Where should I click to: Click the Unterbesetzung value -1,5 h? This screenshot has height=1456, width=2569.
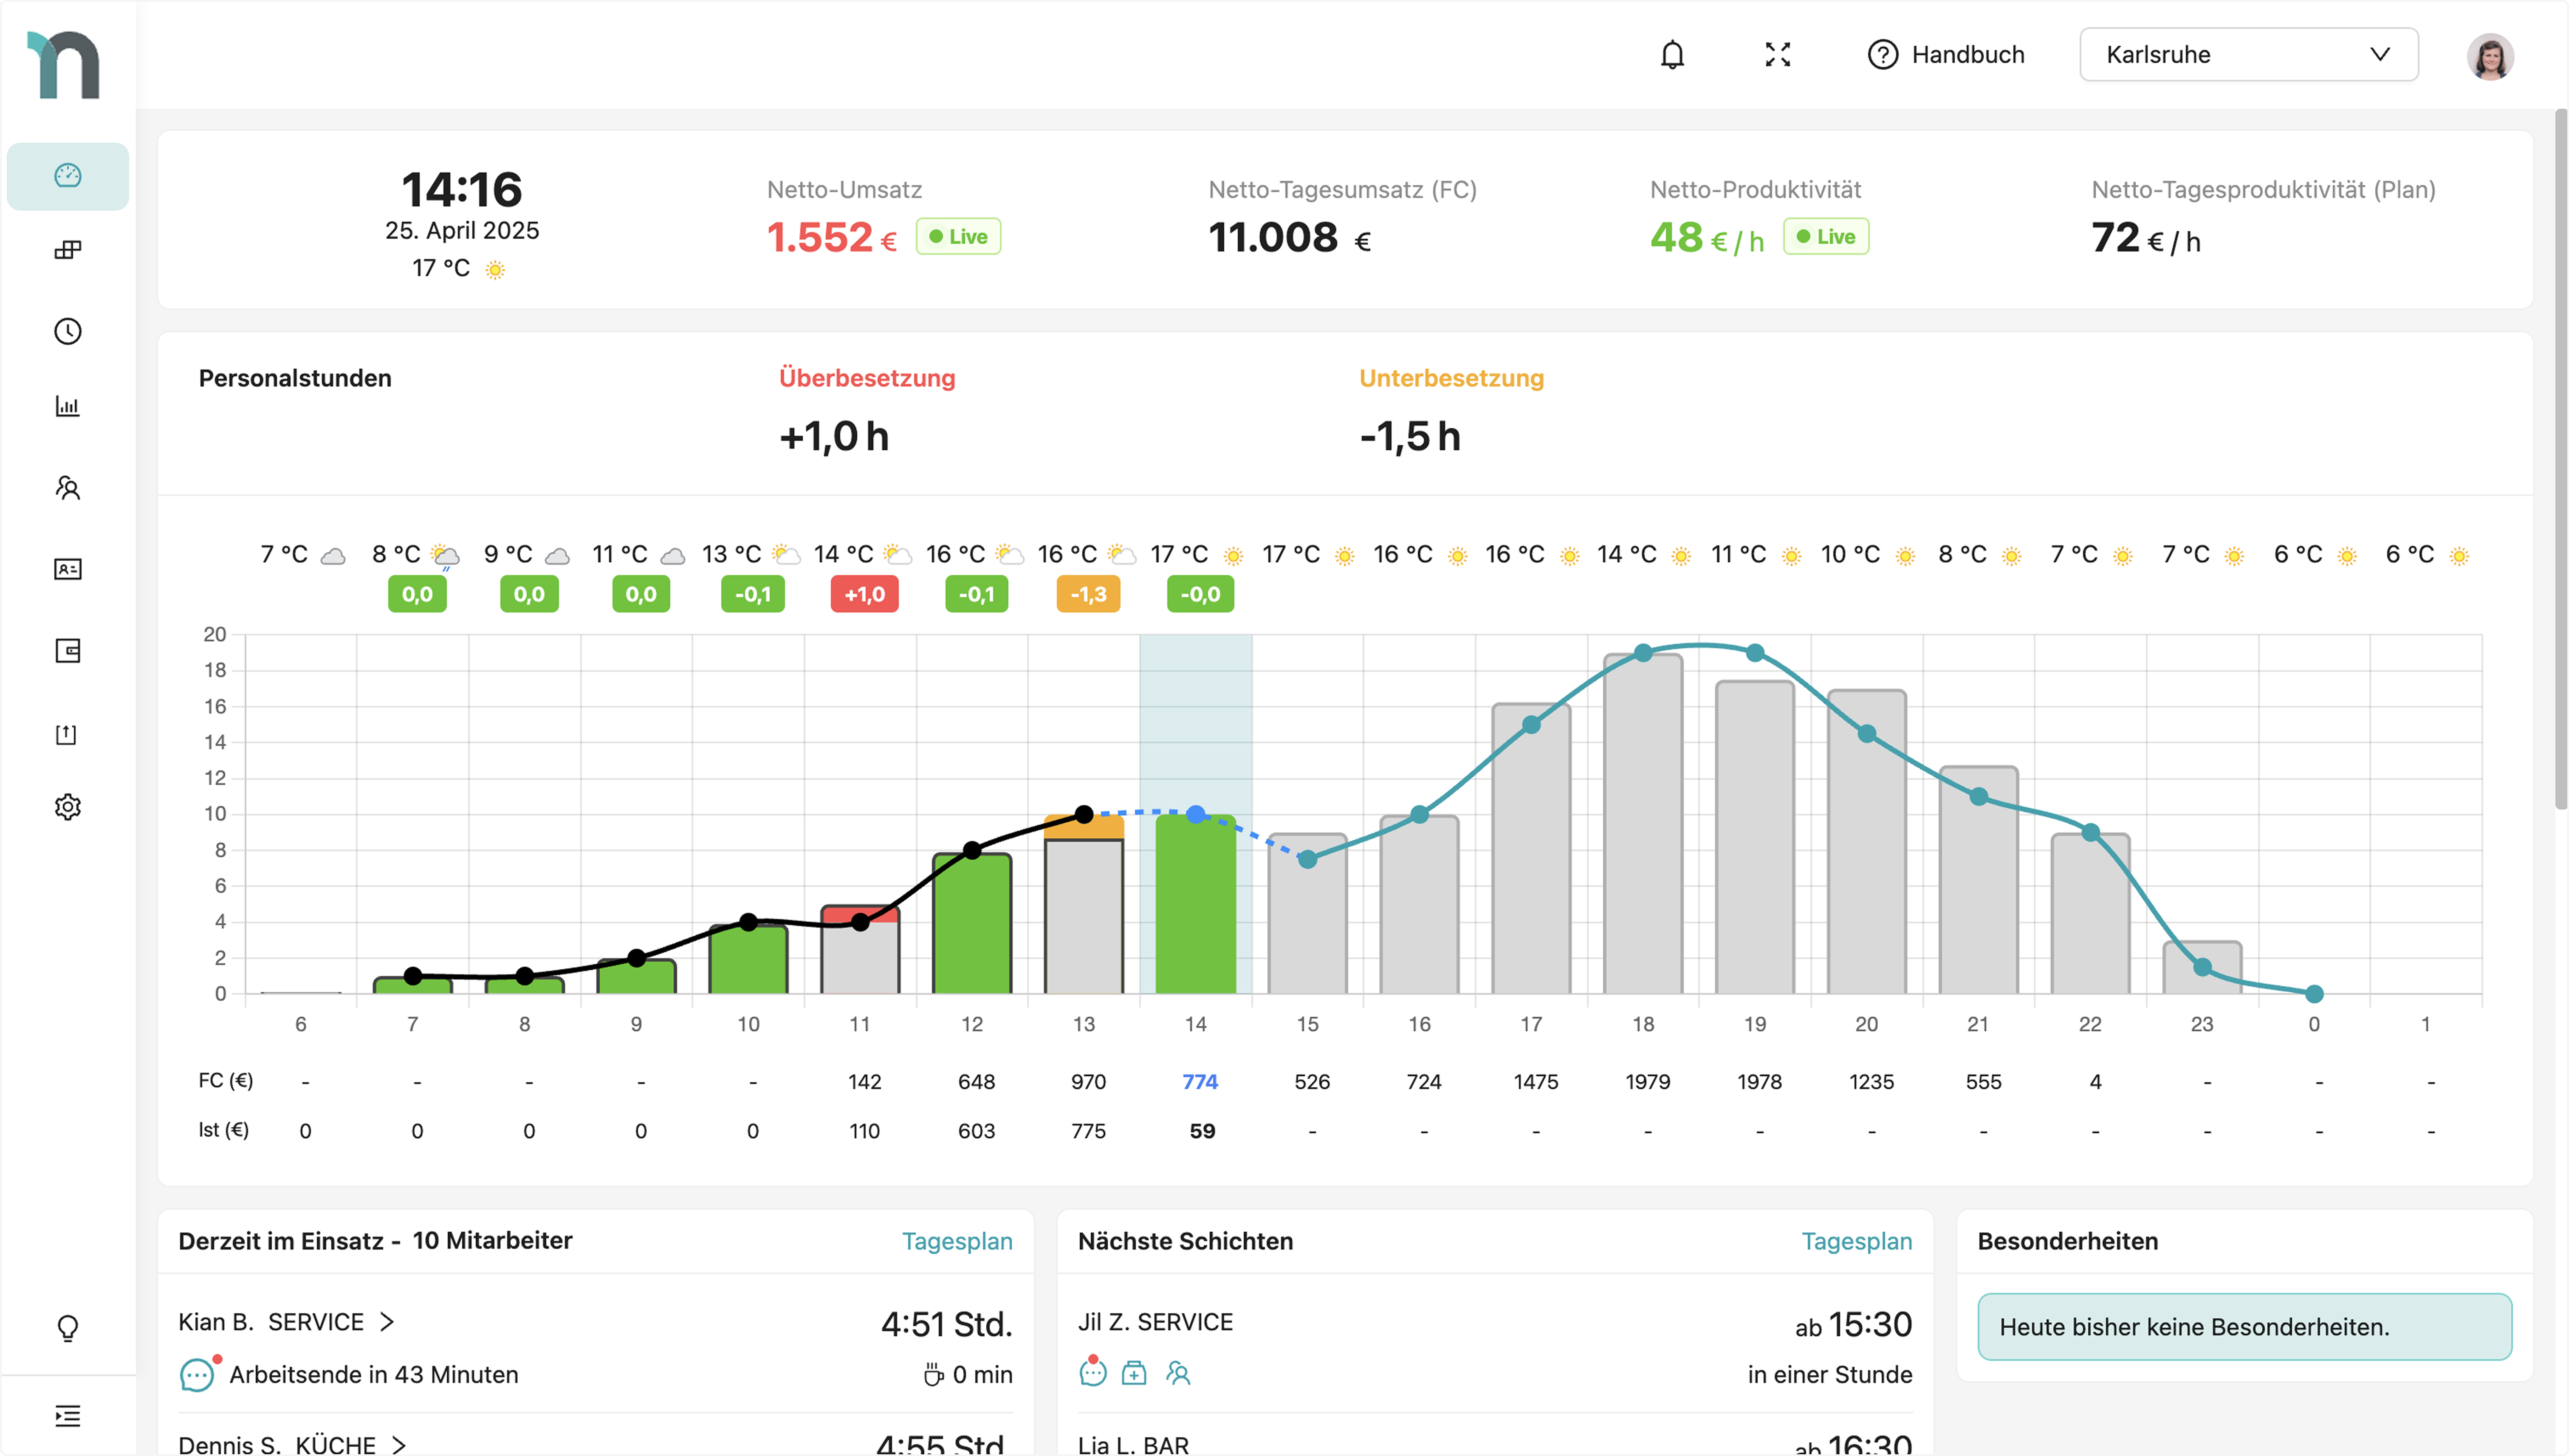(x=1410, y=437)
